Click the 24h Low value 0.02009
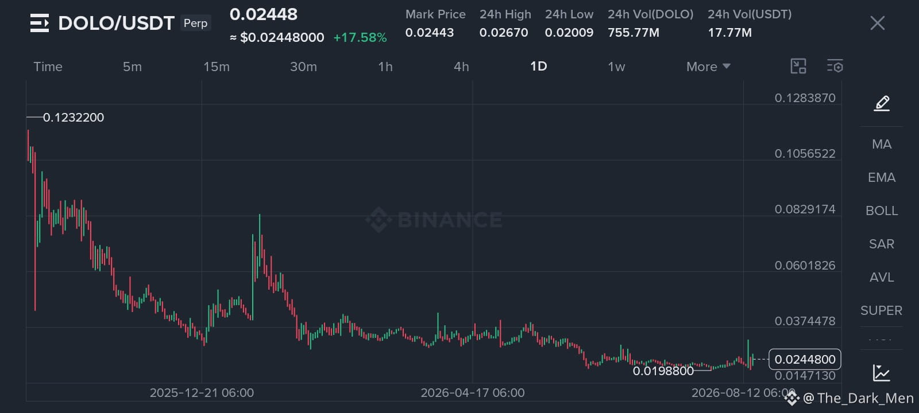 [569, 33]
